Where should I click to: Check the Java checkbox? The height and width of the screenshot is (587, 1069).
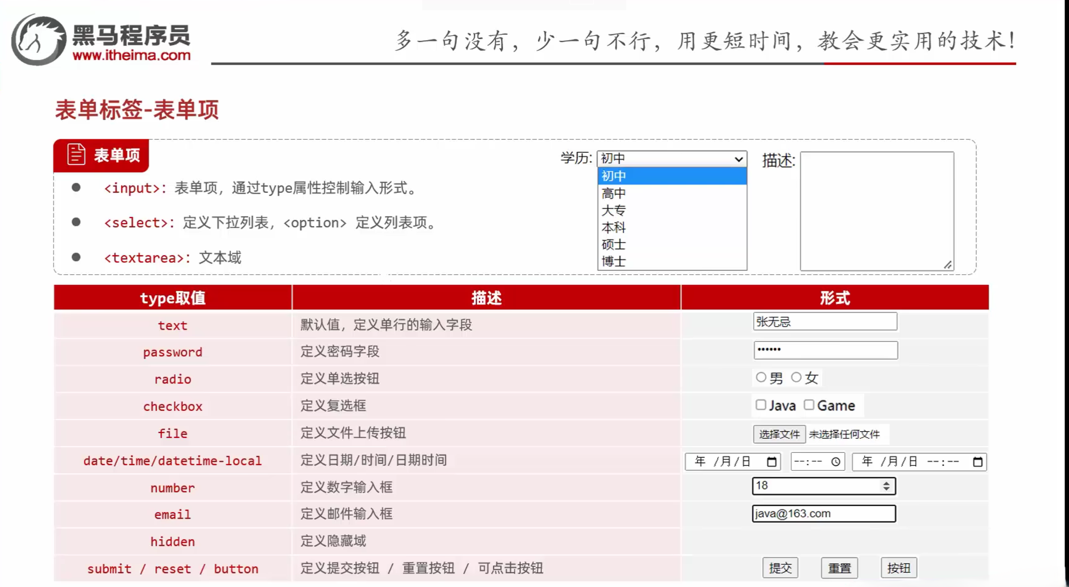tap(761, 405)
